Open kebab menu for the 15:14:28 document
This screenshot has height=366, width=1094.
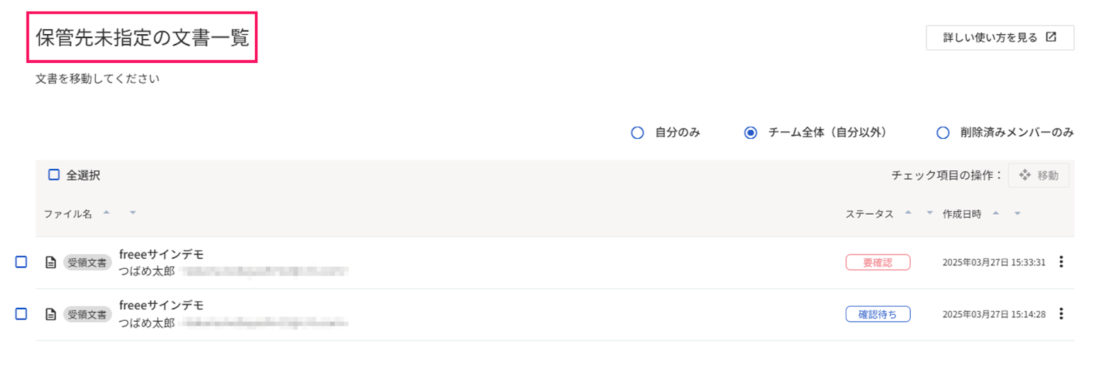[1060, 313]
